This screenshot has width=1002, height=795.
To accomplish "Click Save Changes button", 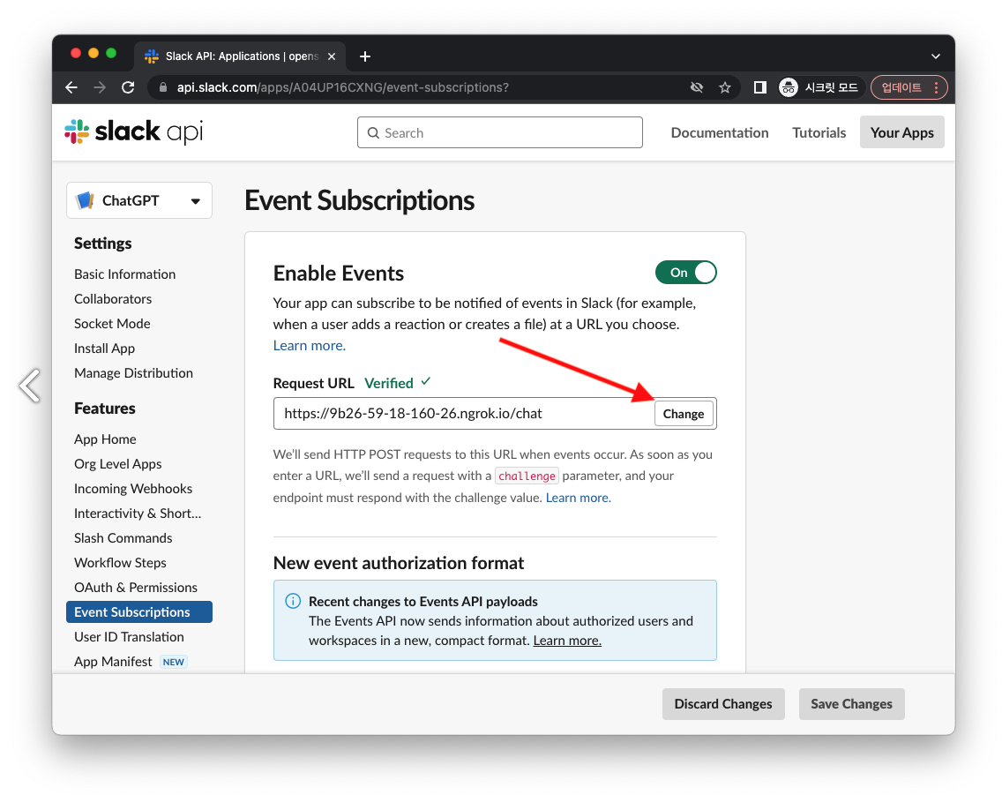I will coord(851,703).
